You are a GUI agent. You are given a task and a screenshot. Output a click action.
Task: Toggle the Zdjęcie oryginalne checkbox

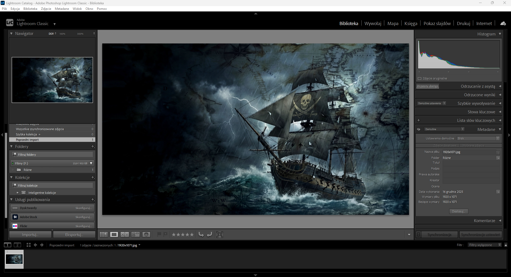pos(420,79)
